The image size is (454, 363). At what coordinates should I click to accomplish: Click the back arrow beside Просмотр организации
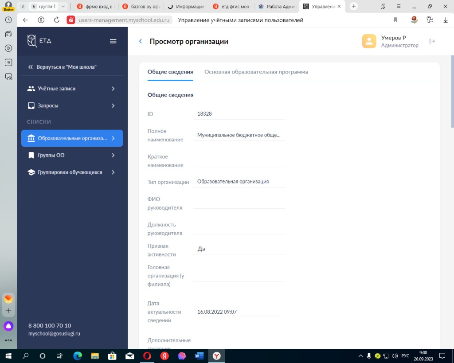click(141, 41)
